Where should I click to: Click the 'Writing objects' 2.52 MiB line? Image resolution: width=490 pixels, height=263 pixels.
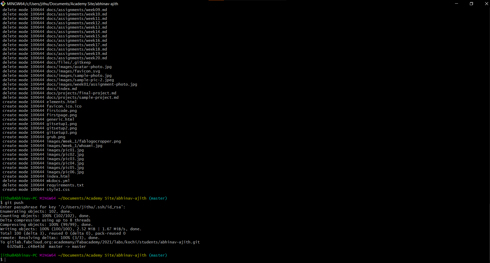[x=71, y=229]
